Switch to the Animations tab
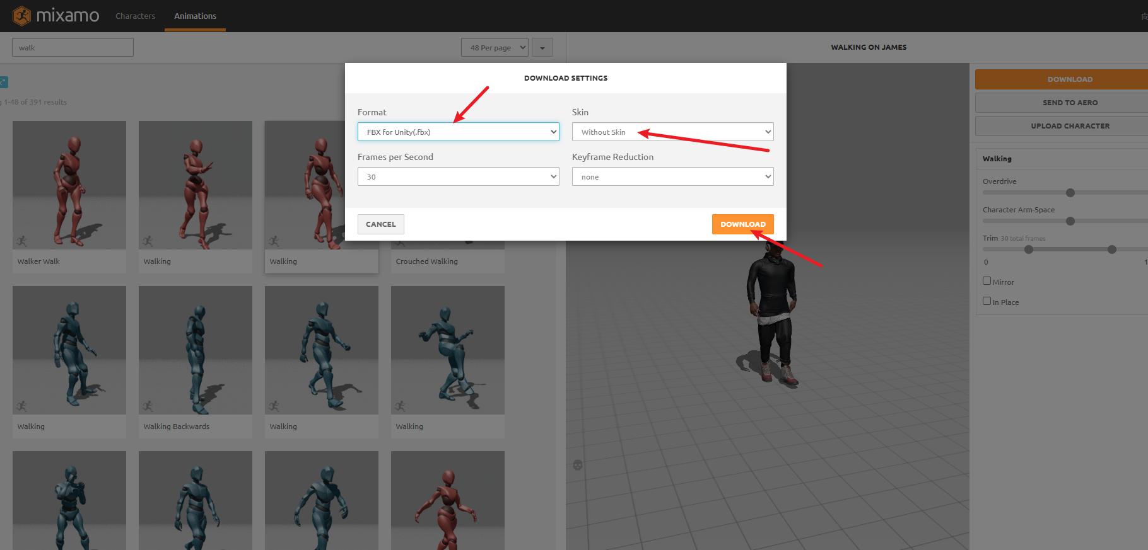 [196, 16]
